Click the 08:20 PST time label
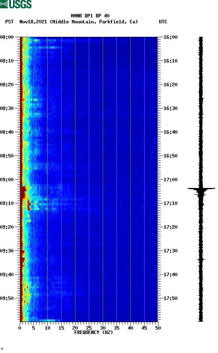Screen dimensions: 218x353 [x=7, y=85]
